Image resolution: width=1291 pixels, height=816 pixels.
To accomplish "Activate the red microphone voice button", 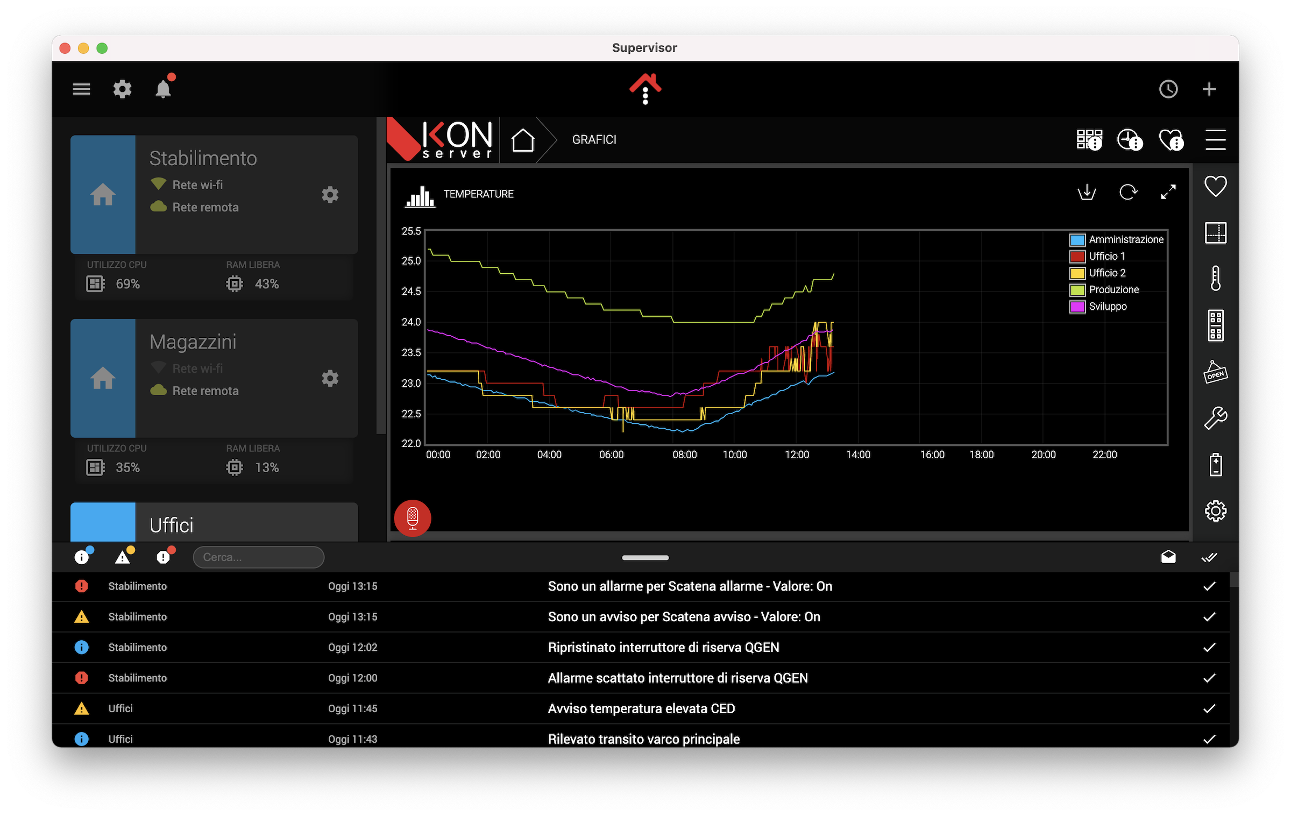I will pos(413,518).
